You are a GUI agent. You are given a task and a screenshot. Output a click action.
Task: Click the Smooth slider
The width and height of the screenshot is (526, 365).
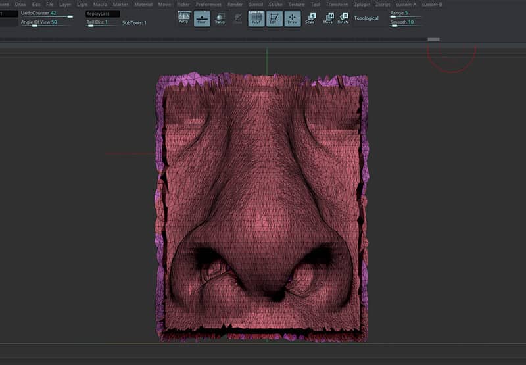tap(405, 23)
